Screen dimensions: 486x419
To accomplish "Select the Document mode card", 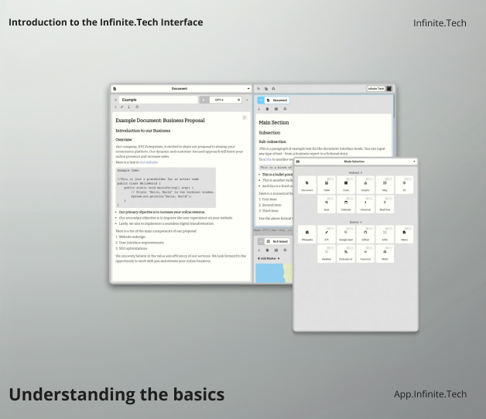I will tap(307, 185).
